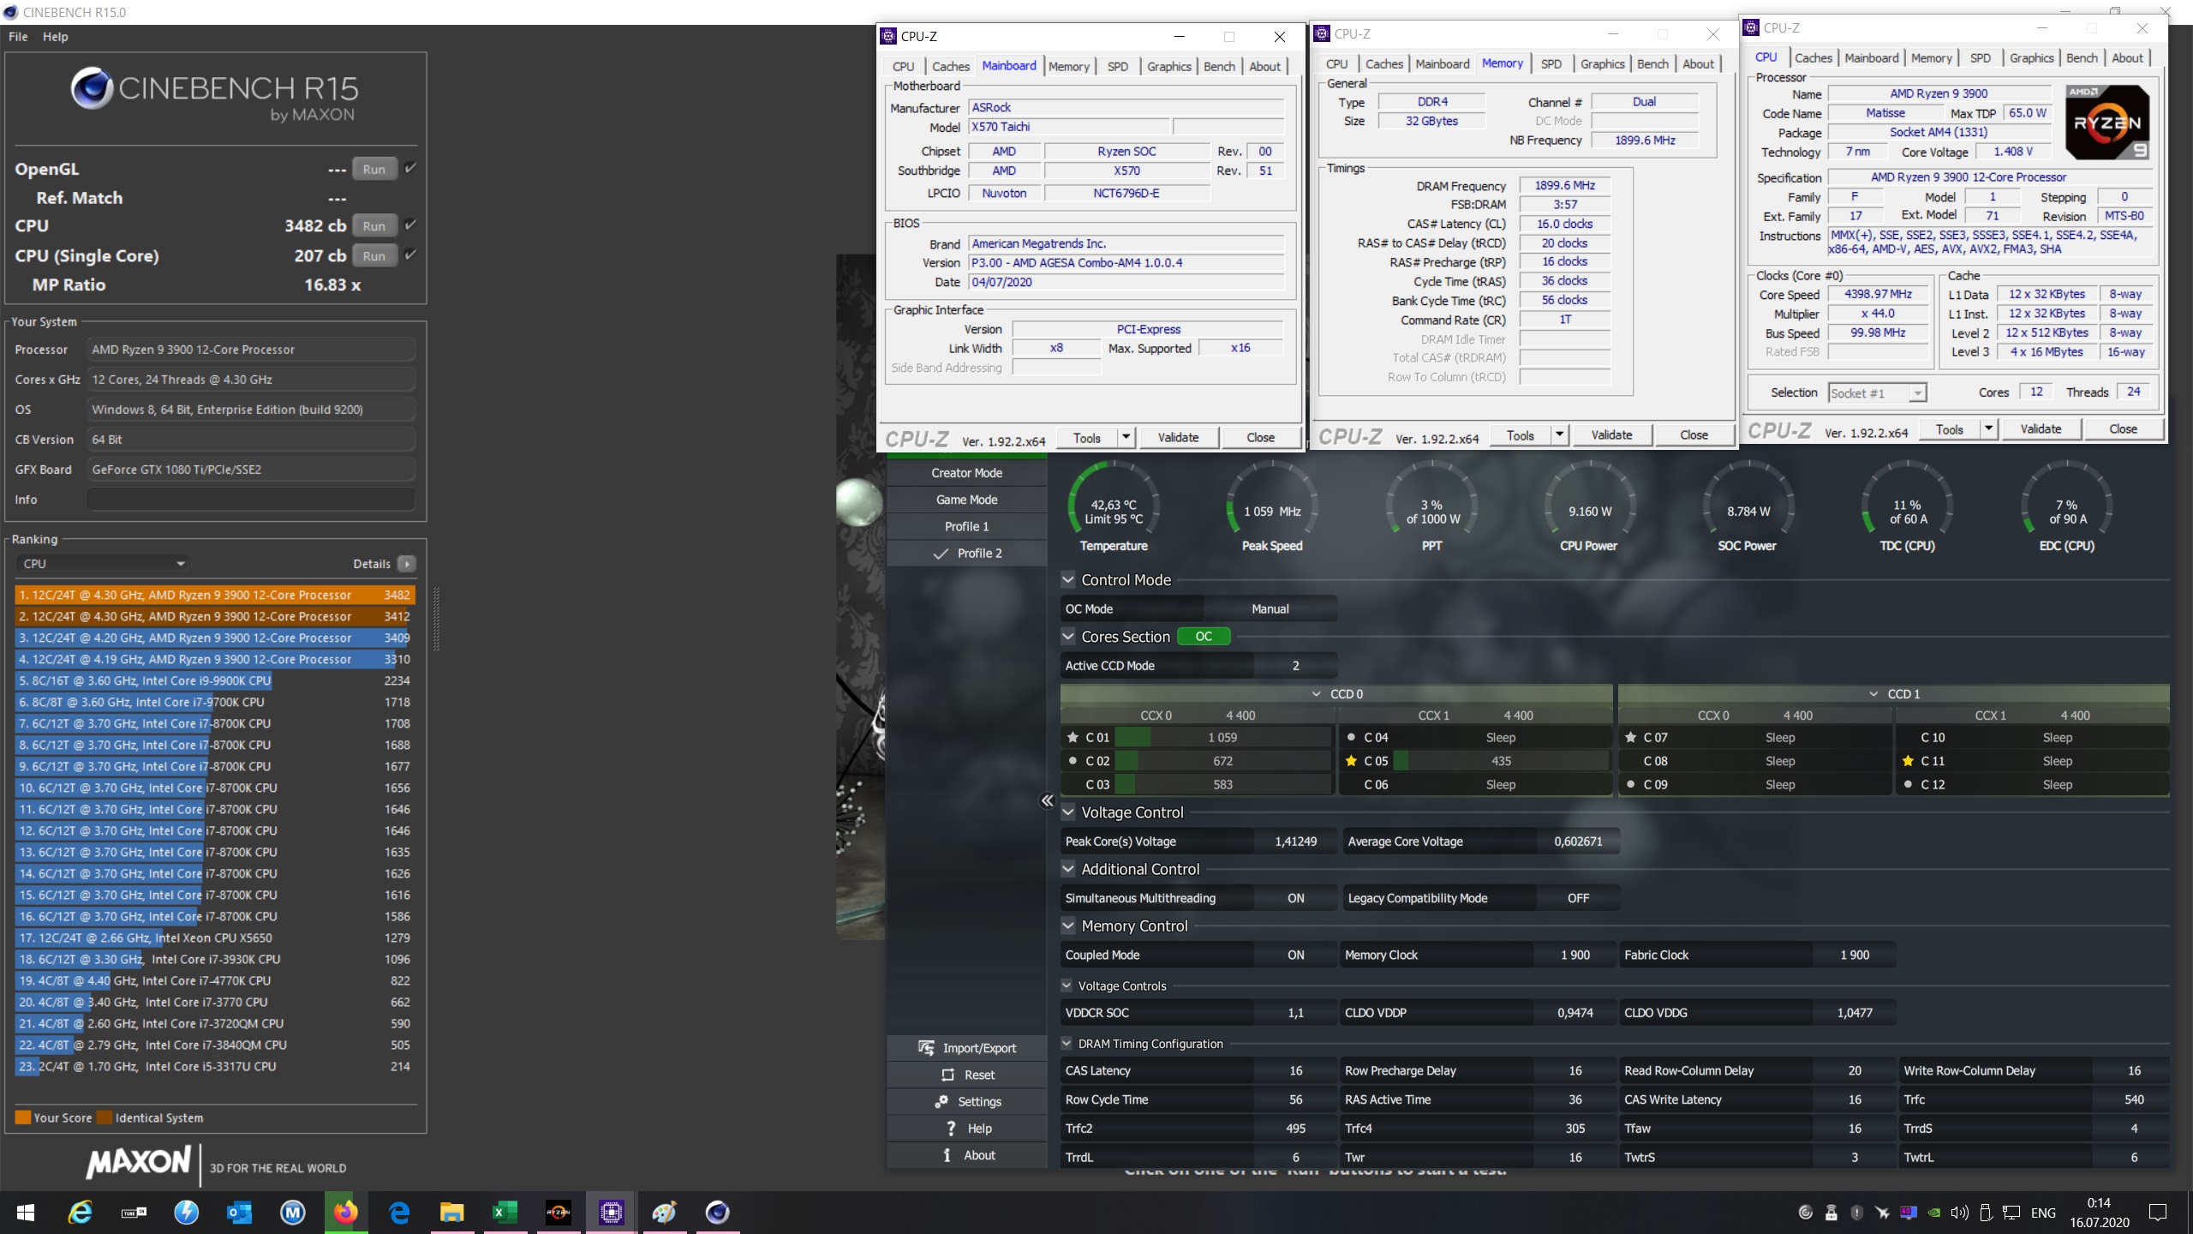The height and width of the screenshot is (1234, 2193).
Task: Open File Explorer in the taskbar
Action: 451,1212
